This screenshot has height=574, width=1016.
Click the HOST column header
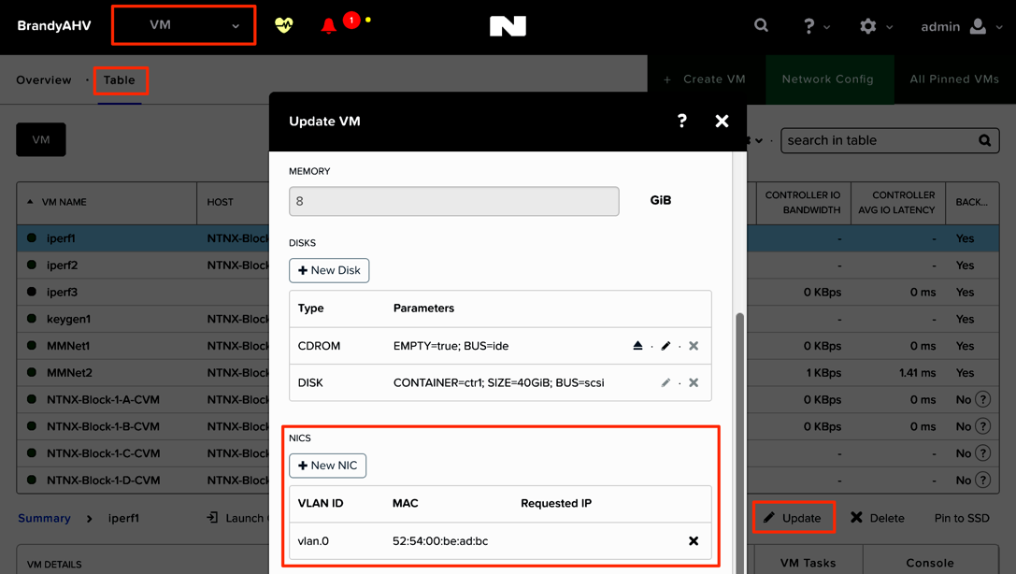click(x=221, y=202)
